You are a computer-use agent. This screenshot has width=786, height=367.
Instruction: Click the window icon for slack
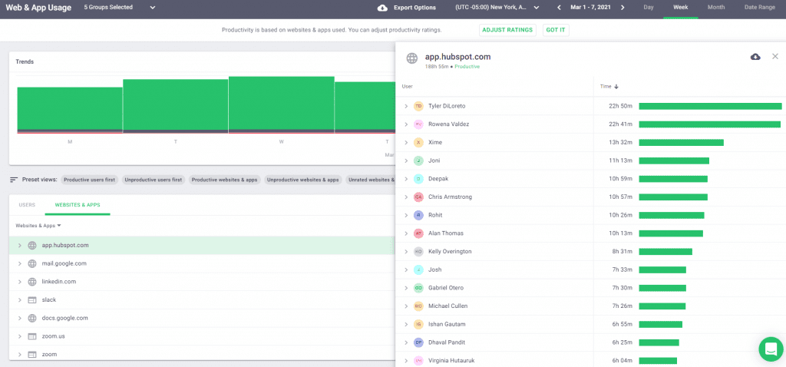(32, 299)
